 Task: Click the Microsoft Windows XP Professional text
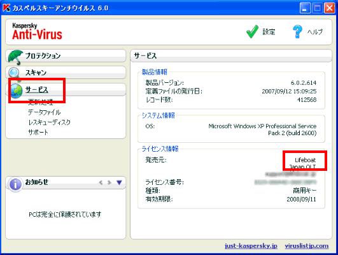click(262, 129)
